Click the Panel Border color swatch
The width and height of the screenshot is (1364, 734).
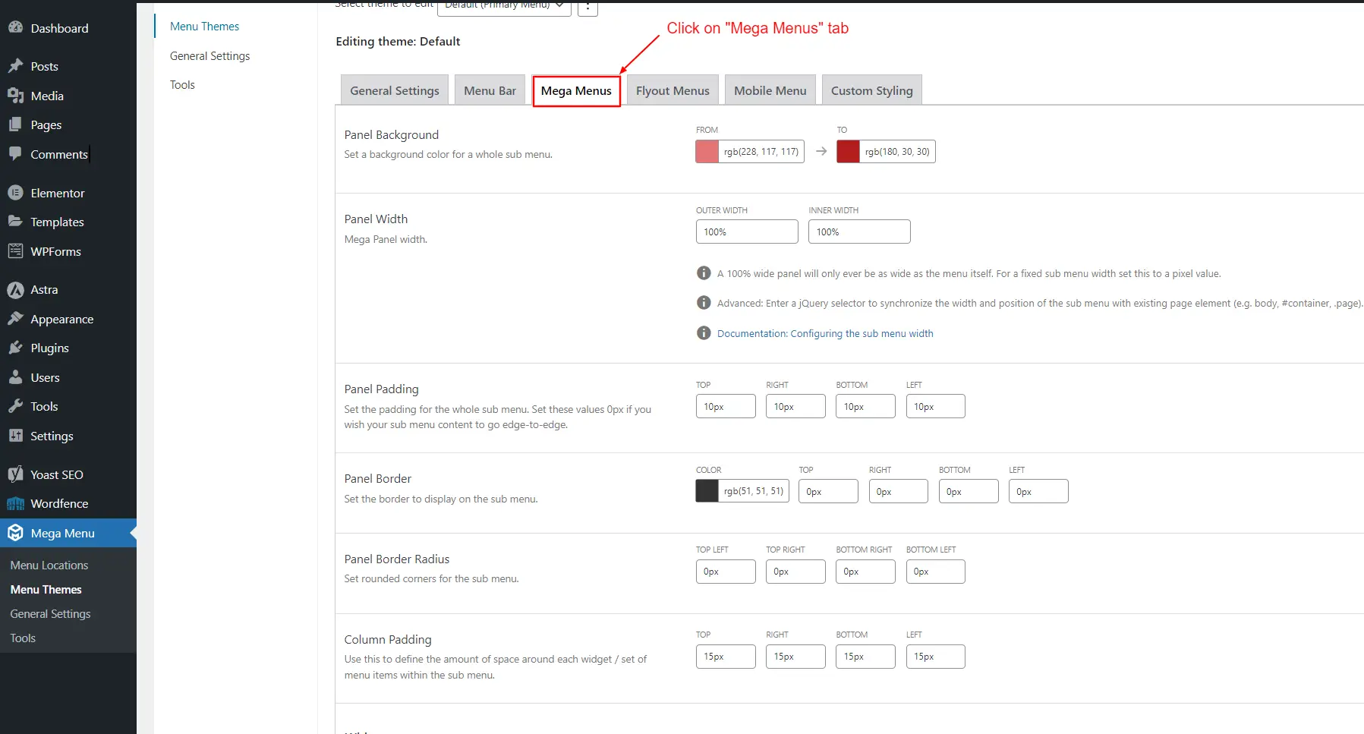click(706, 490)
